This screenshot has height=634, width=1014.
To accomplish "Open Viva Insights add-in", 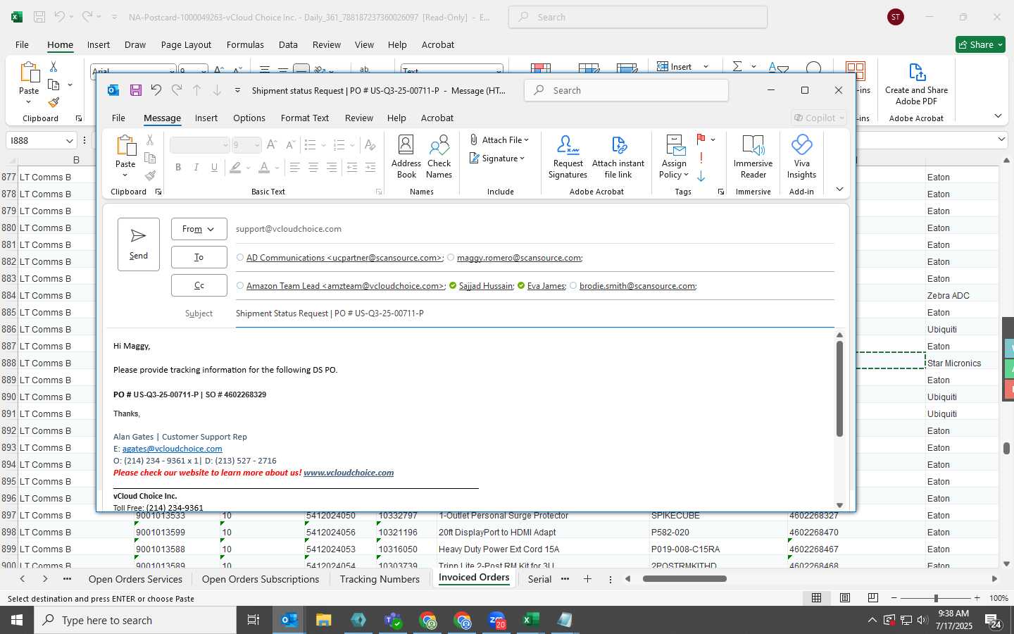I will (x=801, y=156).
